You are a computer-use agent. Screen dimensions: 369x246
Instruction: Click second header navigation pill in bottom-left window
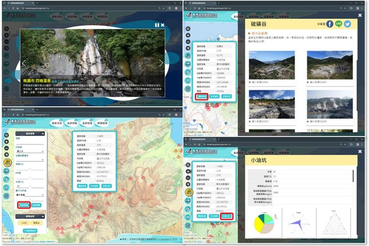(x=72, y=123)
